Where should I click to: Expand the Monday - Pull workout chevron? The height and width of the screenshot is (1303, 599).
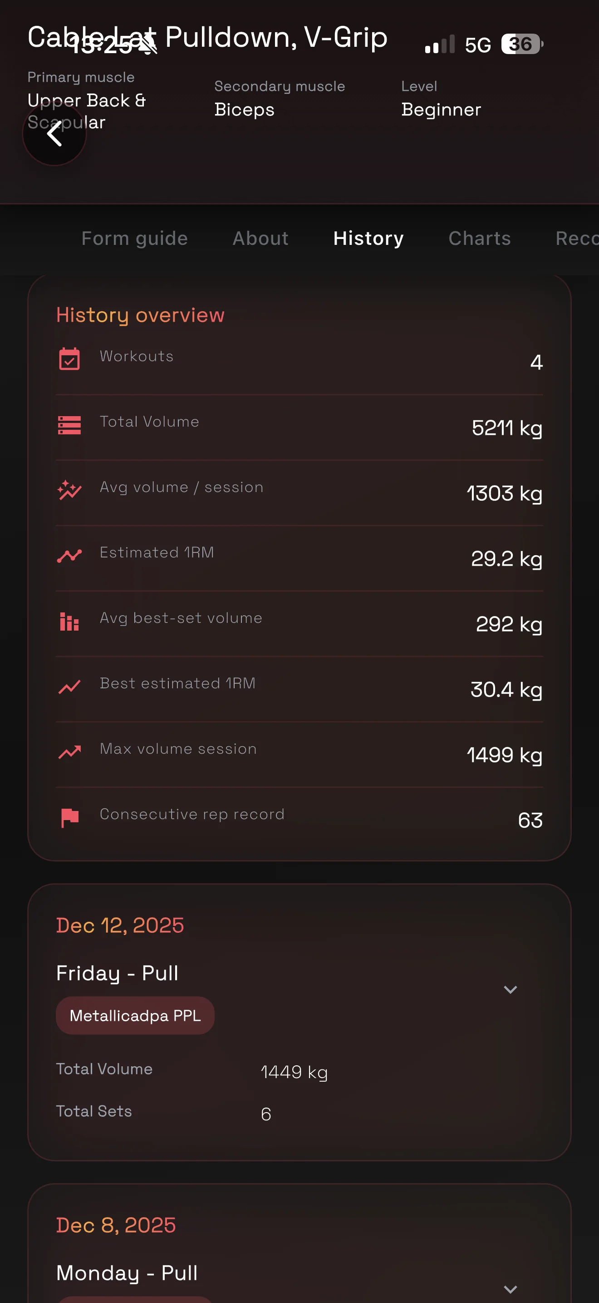tap(510, 1289)
